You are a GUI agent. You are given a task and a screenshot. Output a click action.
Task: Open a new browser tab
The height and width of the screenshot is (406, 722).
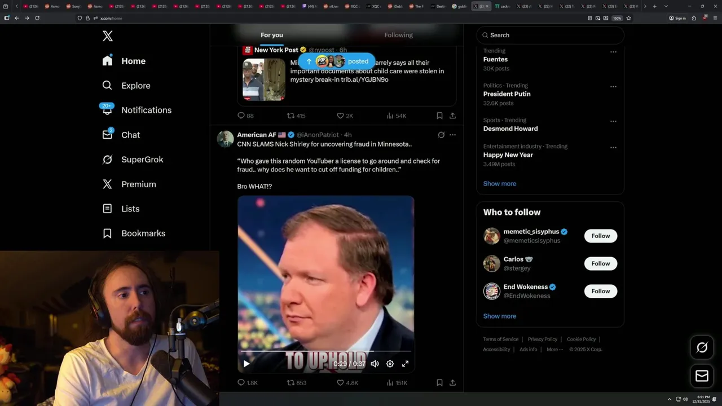(654, 6)
